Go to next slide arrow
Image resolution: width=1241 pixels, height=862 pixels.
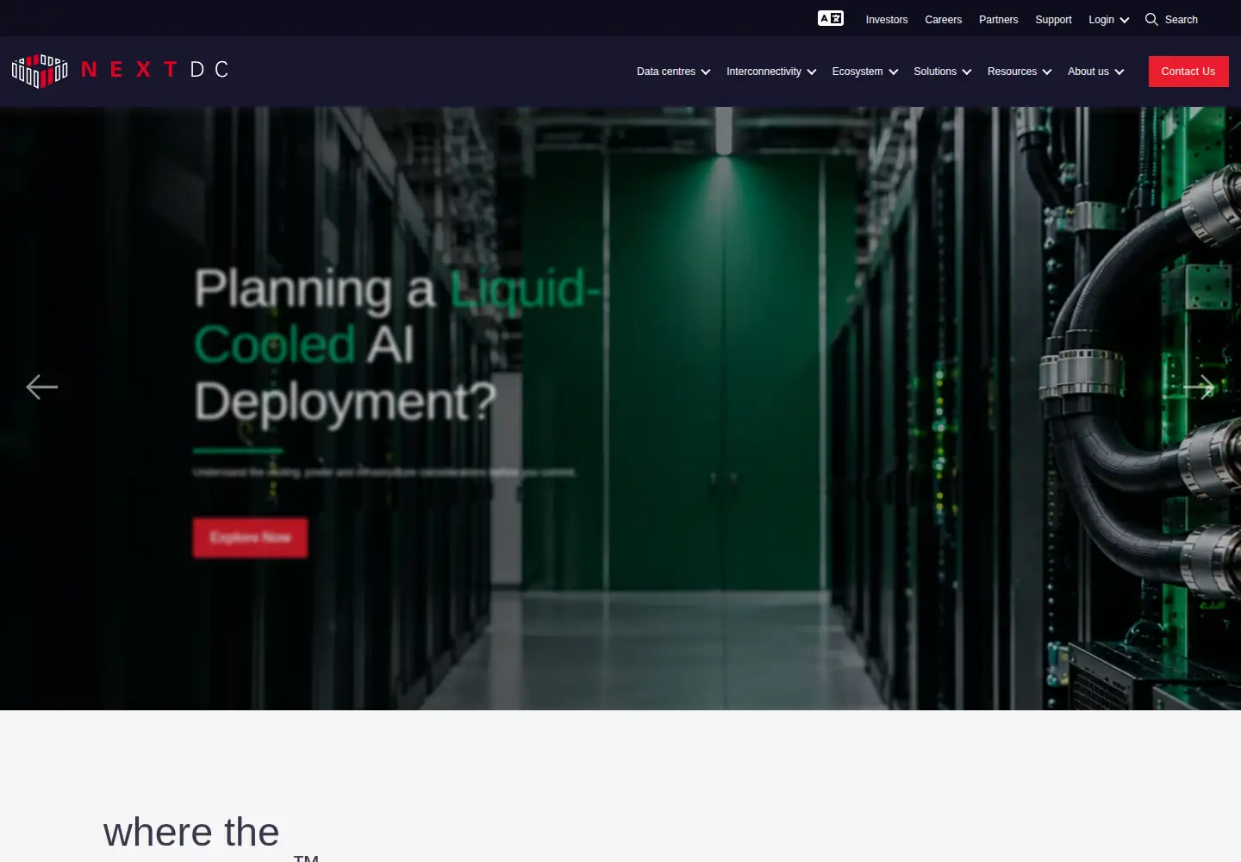1200,387
